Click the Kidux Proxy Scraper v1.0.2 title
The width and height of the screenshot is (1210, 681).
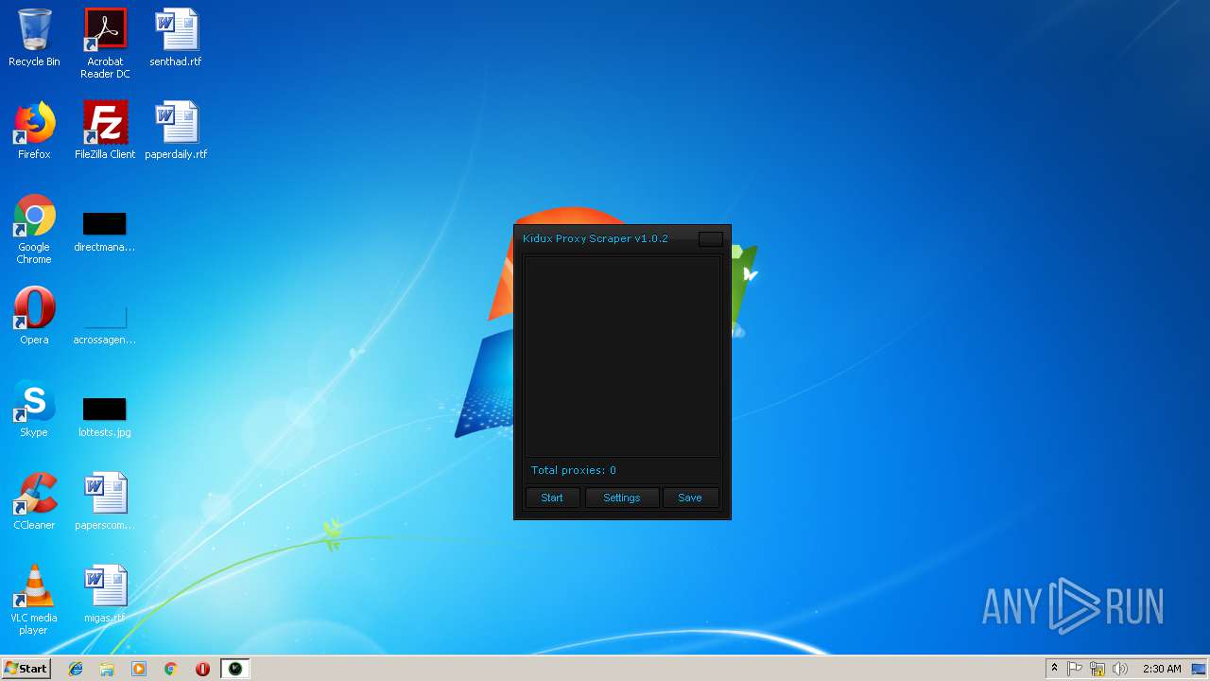coord(596,238)
